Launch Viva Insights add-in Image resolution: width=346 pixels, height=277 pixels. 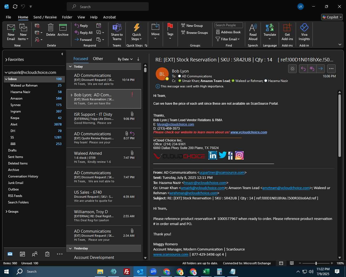(x=304, y=32)
